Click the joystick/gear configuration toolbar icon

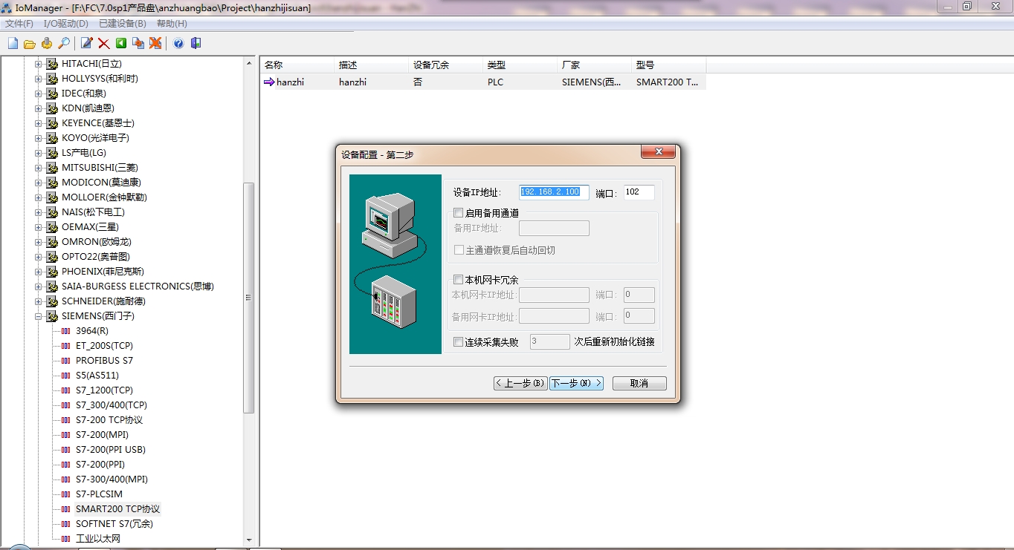click(47, 44)
